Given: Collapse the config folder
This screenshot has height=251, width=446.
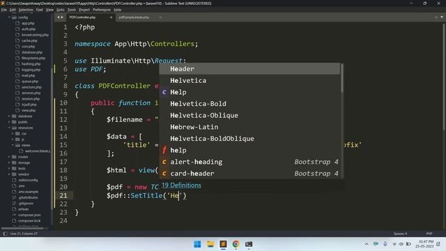Looking at the screenshot, I should 9,17.
